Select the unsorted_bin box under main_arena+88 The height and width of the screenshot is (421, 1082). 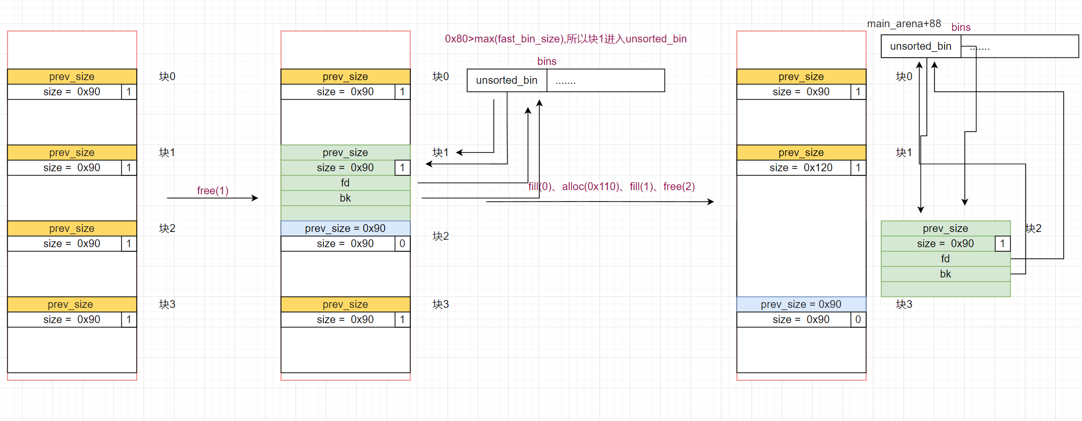click(x=920, y=46)
